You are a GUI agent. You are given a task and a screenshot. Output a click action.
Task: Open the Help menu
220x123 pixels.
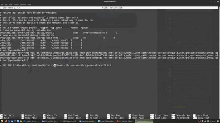click(29, 4)
